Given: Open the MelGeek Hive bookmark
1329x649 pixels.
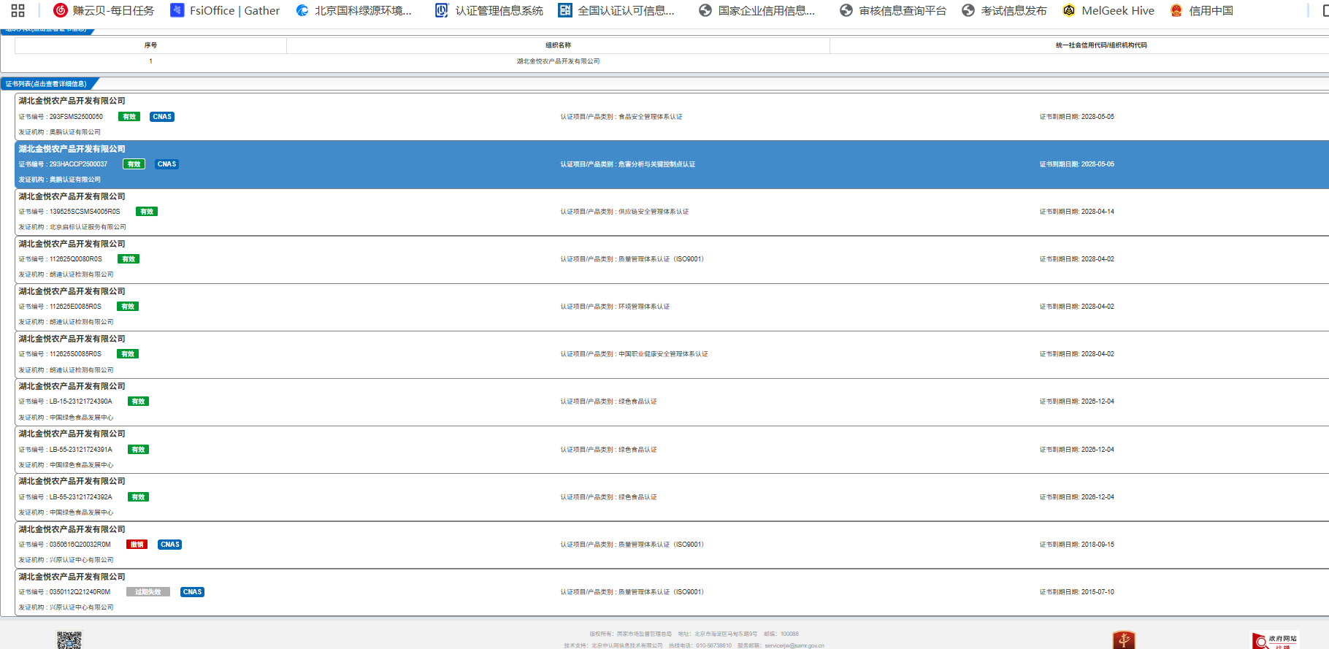Looking at the screenshot, I should pyautogui.click(x=1108, y=10).
